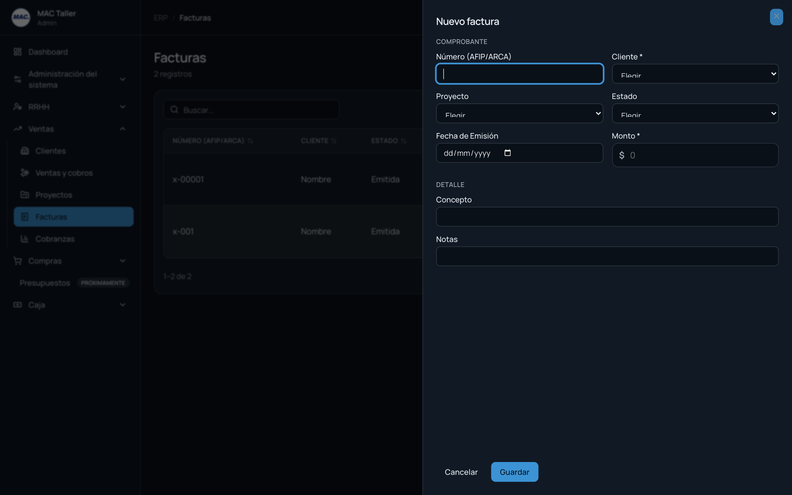Click the Ventas y cobros icon
The width and height of the screenshot is (792, 495).
point(25,173)
